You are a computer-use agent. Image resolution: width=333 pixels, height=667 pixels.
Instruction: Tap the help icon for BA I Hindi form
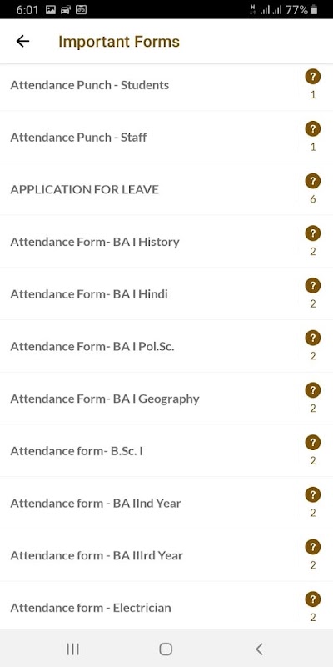pos(313,286)
